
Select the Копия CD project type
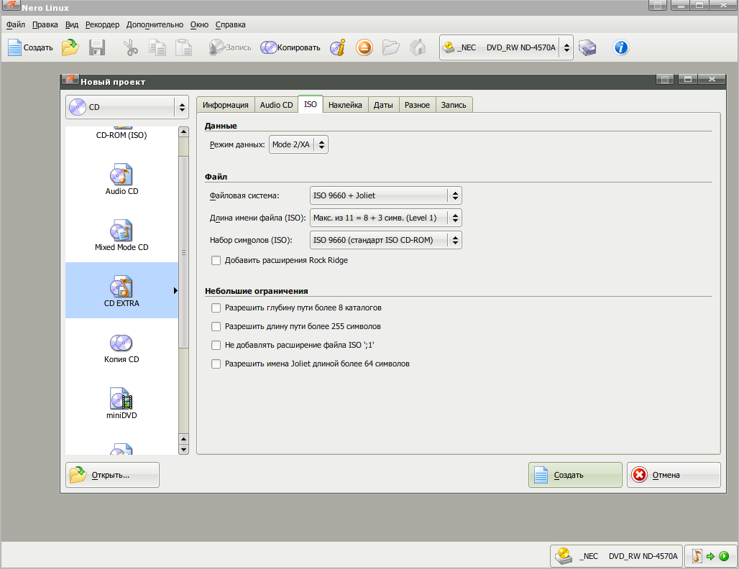coord(121,348)
